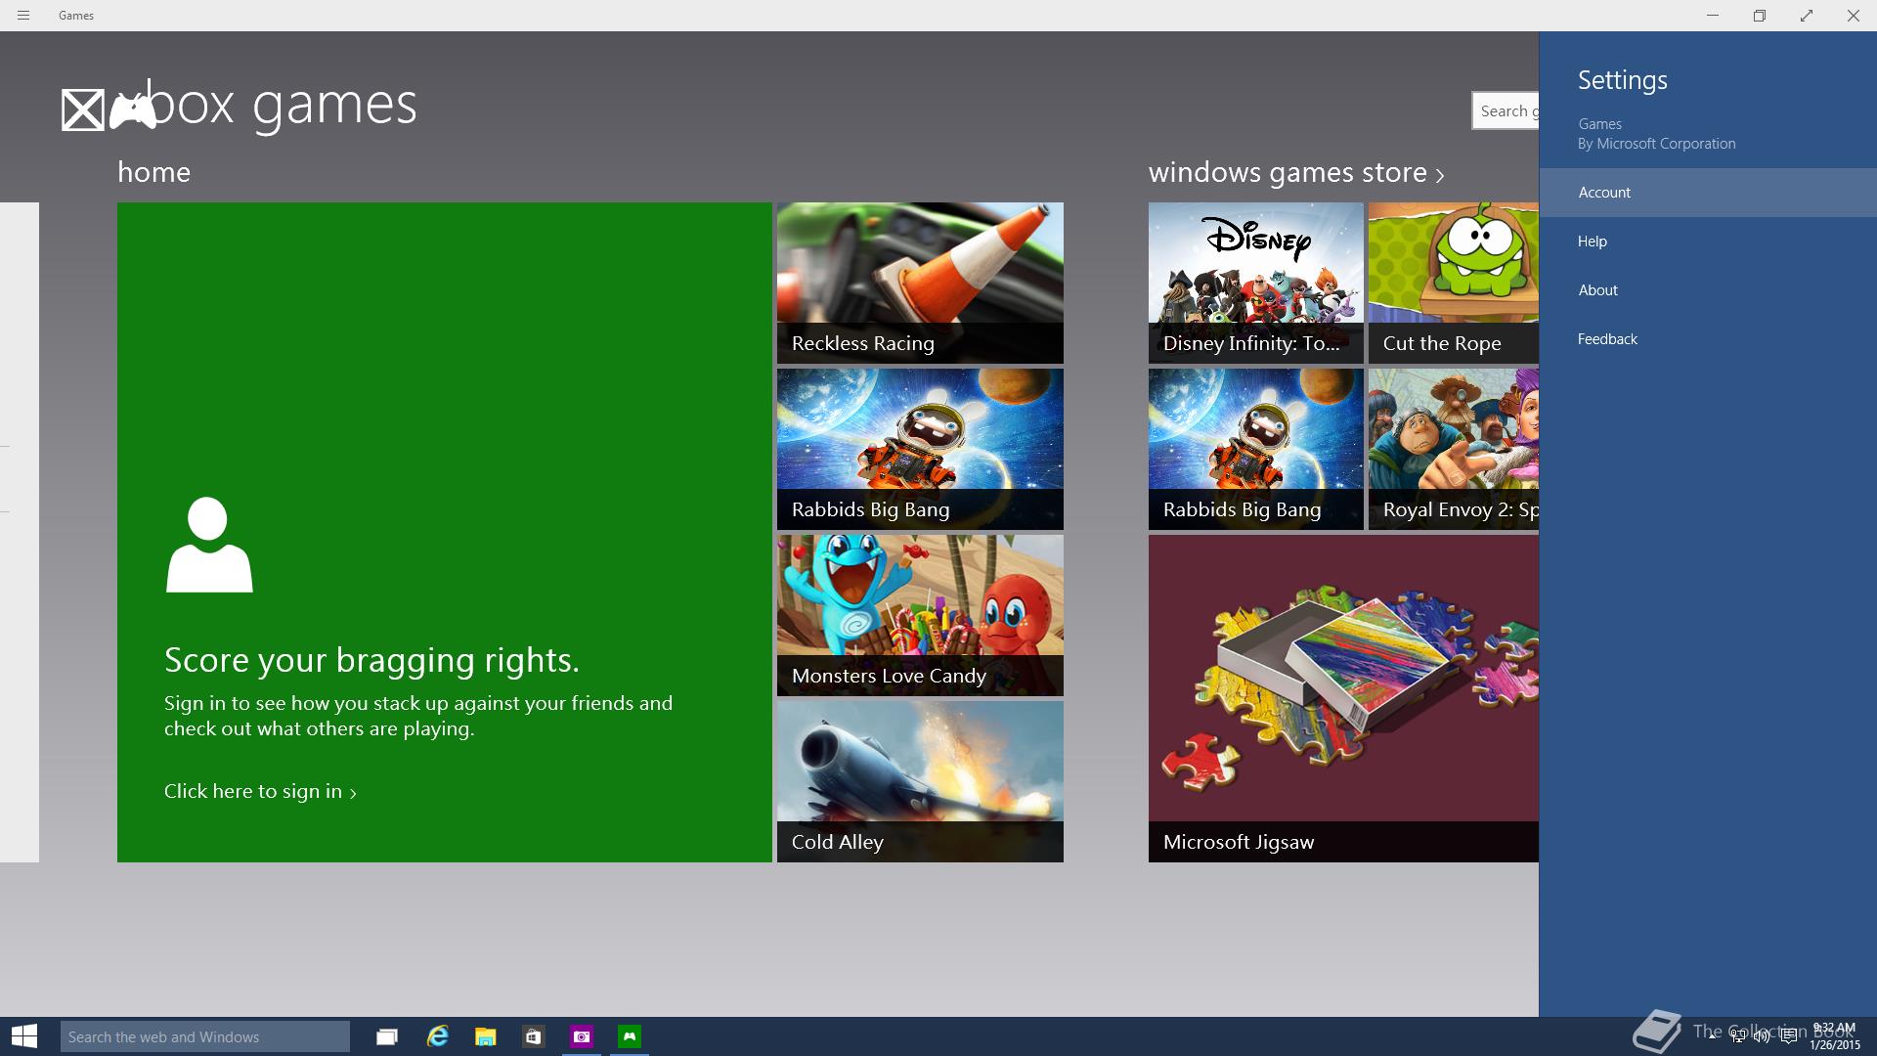The width and height of the screenshot is (1877, 1056).
Task: Open the Monsters Love Candy tile
Action: (x=920, y=615)
